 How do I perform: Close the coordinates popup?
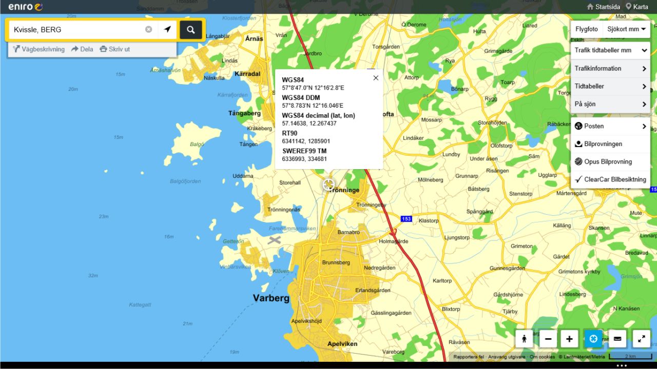tap(376, 78)
